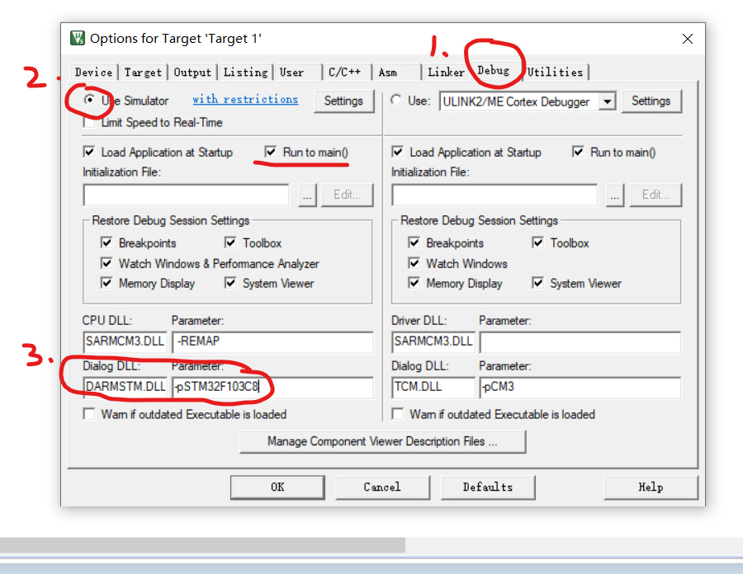Image resolution: width=743 pixels, height=574 pixels.
Task: Toggle simulator System Viewer checkbox
Action: point(230,283)
